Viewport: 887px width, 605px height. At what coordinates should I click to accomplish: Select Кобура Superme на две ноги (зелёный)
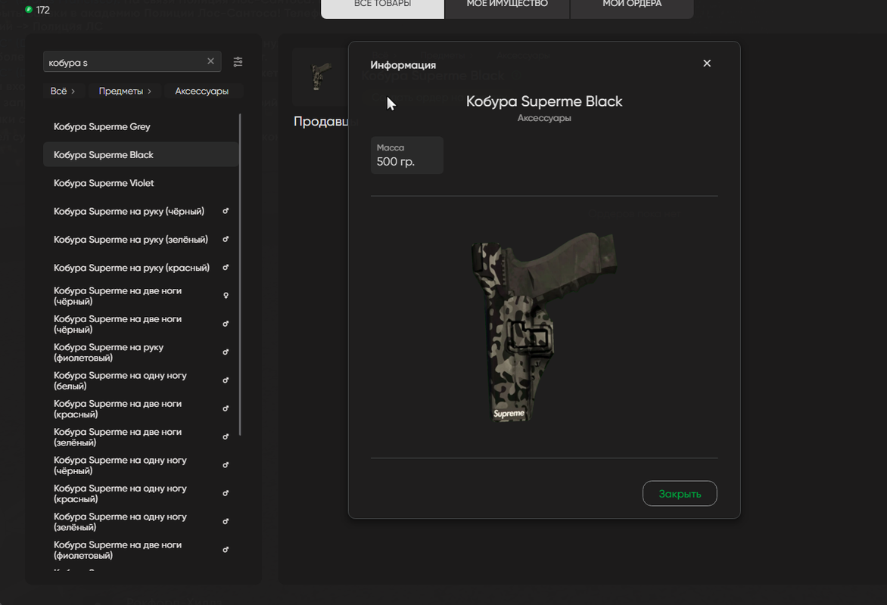pos(140,437)
